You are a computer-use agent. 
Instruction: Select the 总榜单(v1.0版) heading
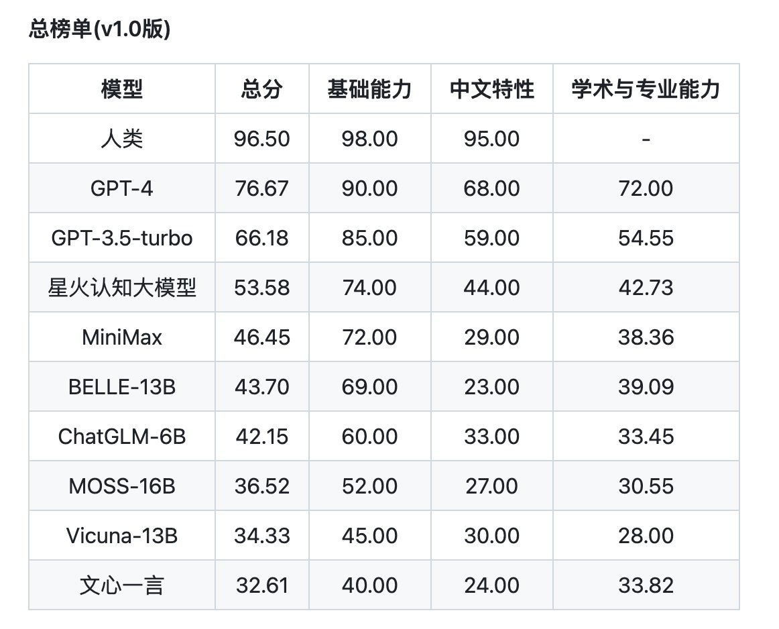[100, 29]
